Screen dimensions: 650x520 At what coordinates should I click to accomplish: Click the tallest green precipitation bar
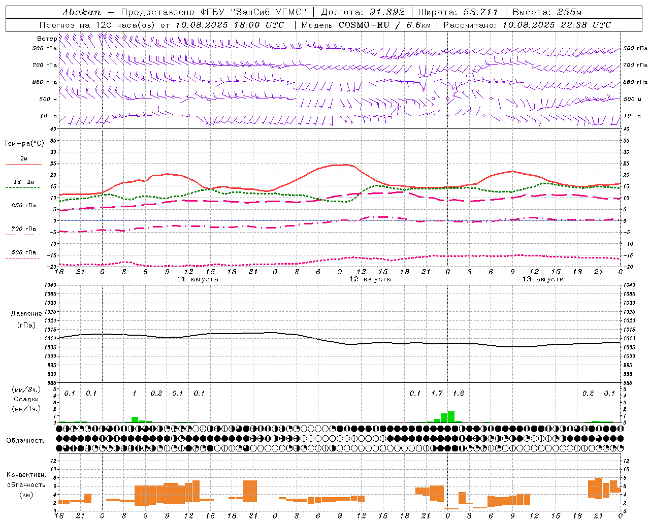point(451,417)
